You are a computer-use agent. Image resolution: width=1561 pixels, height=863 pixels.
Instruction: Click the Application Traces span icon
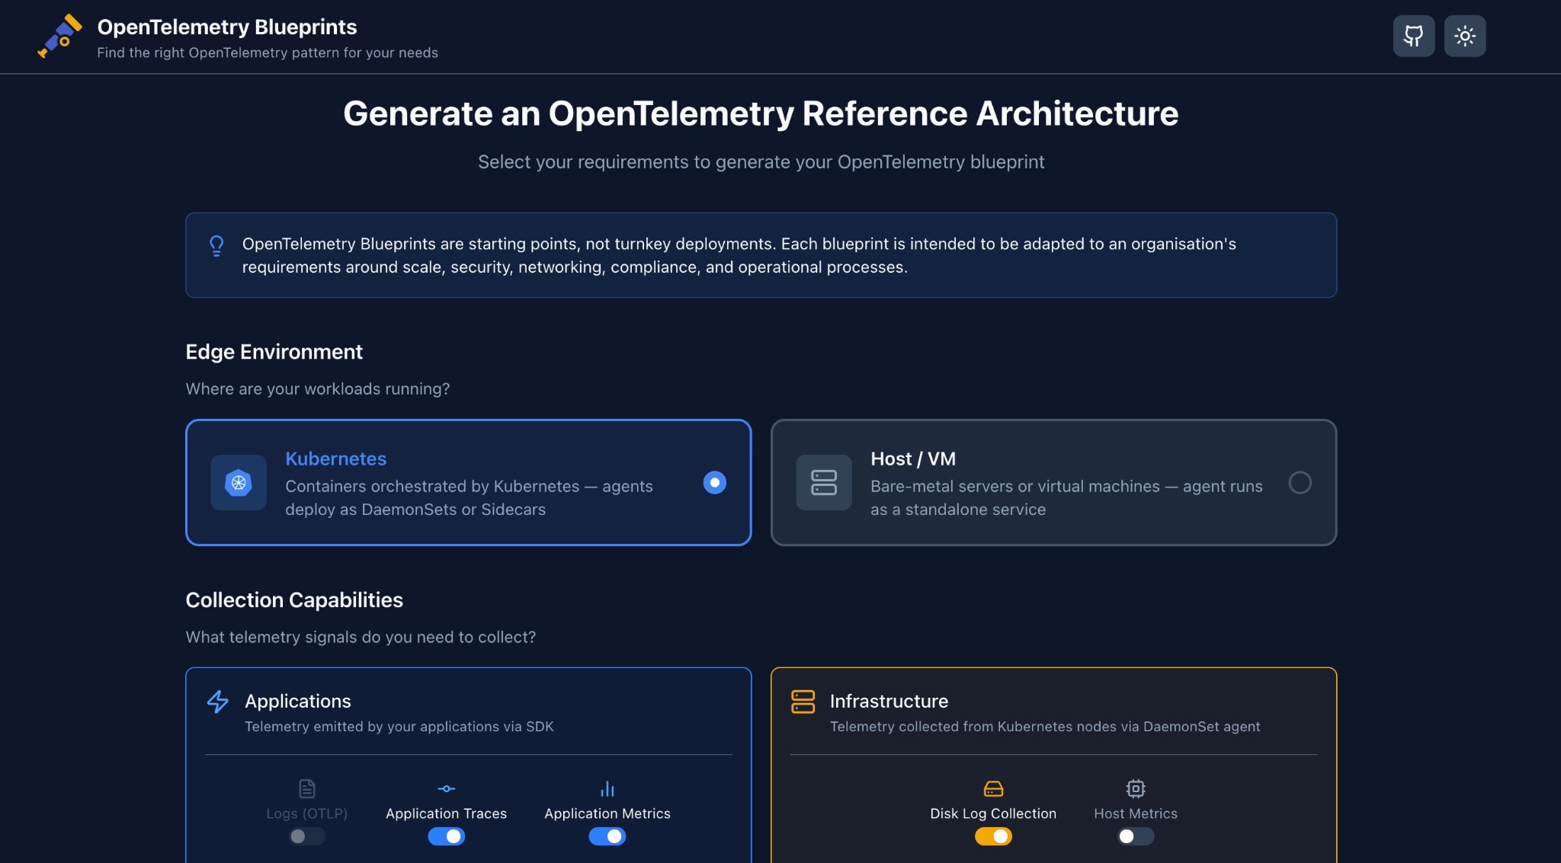pos(446,790)
